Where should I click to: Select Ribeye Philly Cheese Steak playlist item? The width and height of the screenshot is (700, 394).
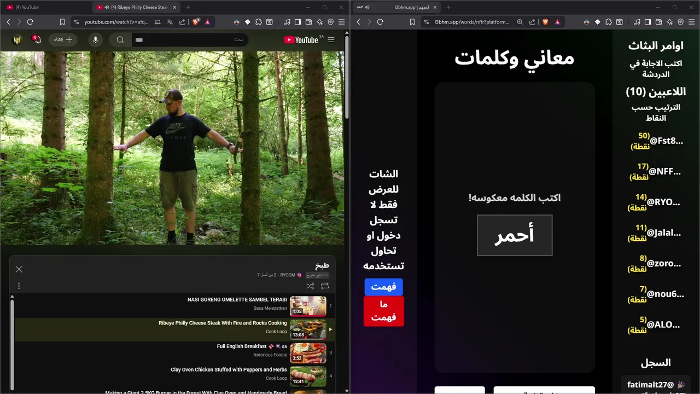[x=174, y=329]
